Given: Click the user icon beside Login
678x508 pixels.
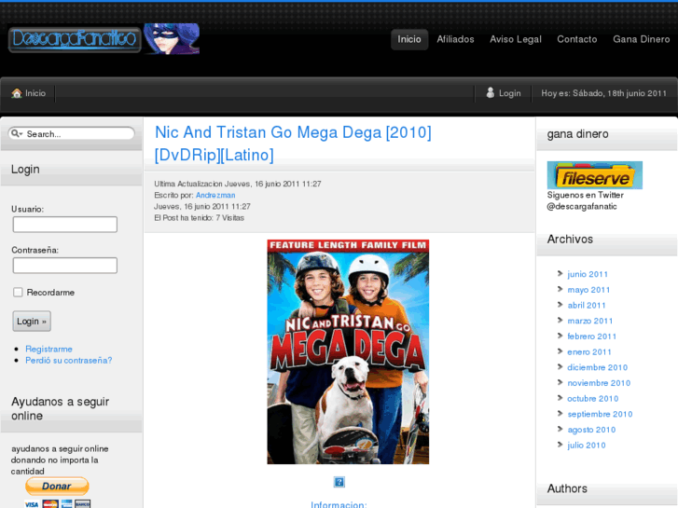Looking at the screenshot, I should pyautogui.click(x=490, y=92).
